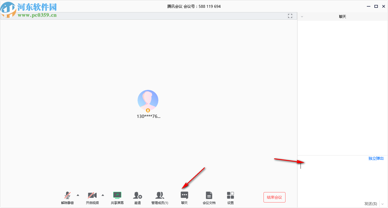Image resolution: width=388 pixels, height=208 pixels.
Task: Click the 聊天 panel header title
Action: tap(343, 16)
